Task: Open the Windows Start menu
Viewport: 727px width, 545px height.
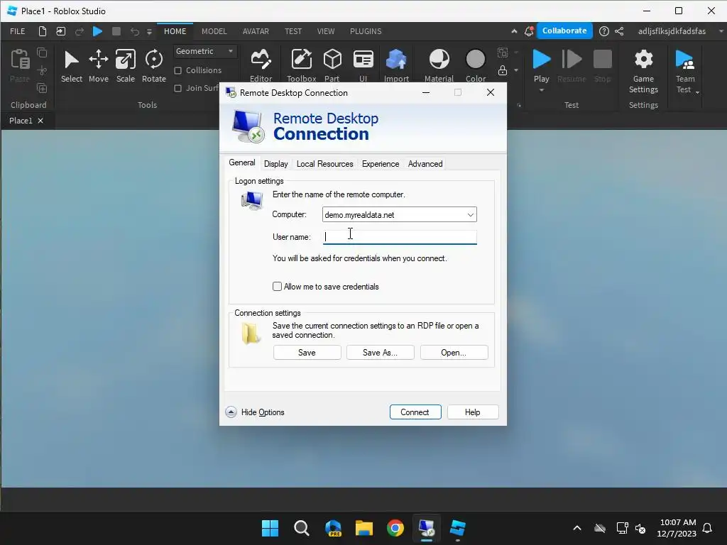Action: coord(270,528)
